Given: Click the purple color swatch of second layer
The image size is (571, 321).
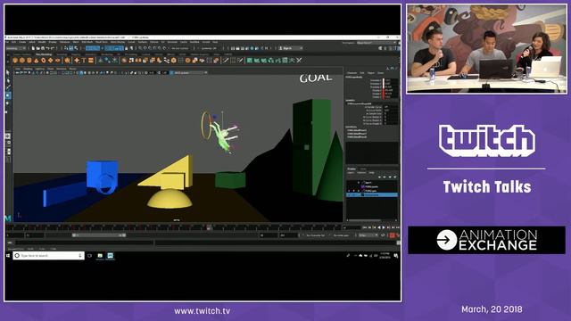Looking at the screenshot, I should tap(363, 186).
